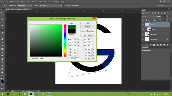172x96 pixels.
Task: Open the Typography workspace dropdown
Action: tap(163, 6)
